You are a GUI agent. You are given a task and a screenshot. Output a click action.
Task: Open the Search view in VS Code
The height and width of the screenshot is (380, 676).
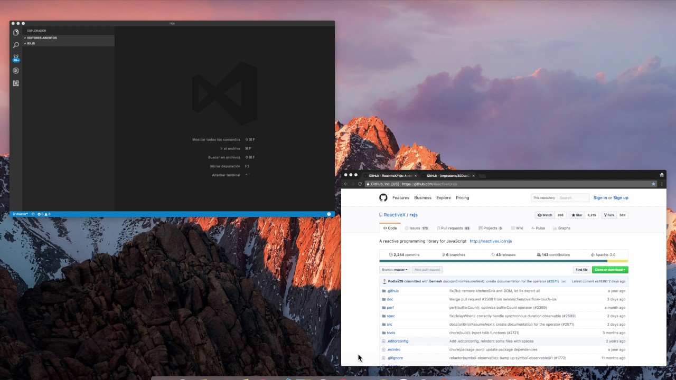pos(16,45)
